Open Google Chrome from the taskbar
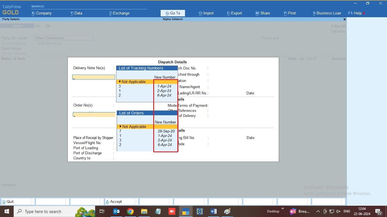 click(x=130, y=211)
